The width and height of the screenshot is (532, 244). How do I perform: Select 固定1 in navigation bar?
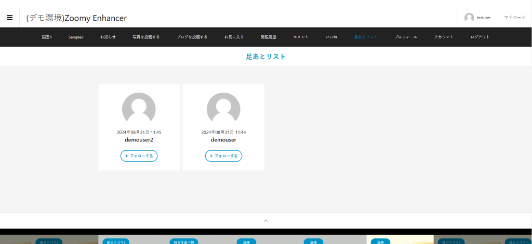[47, 37]
